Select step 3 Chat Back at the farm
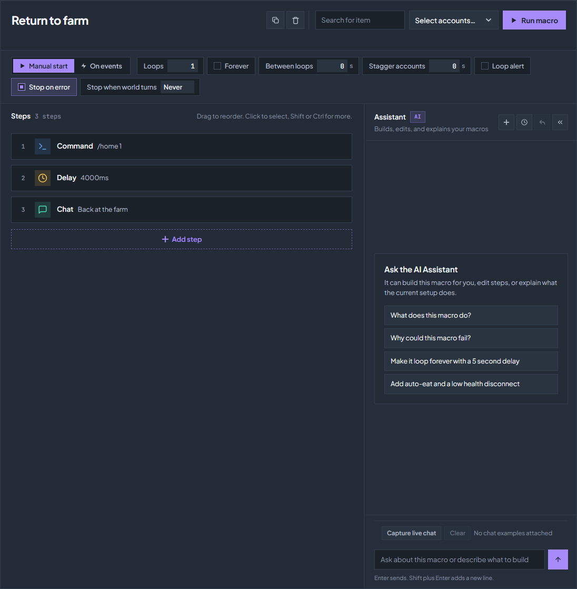Screen dimensions: 577x589 pyautogui.click(x=182, y=210)
